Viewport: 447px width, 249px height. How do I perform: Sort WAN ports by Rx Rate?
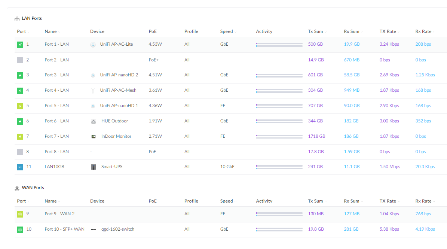point(425,201)
